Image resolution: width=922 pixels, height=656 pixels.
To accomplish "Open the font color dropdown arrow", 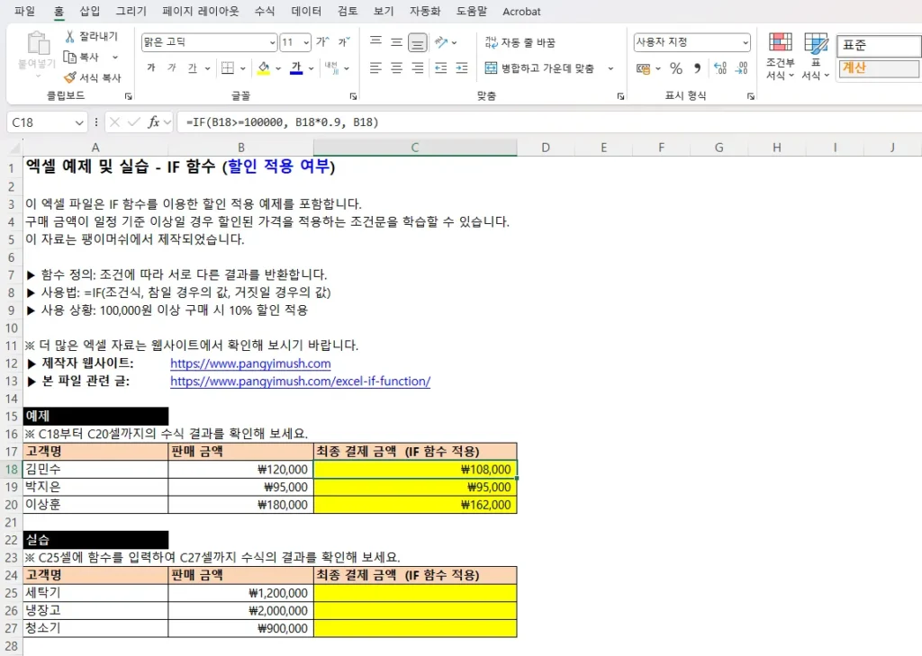I will (311, 68).
